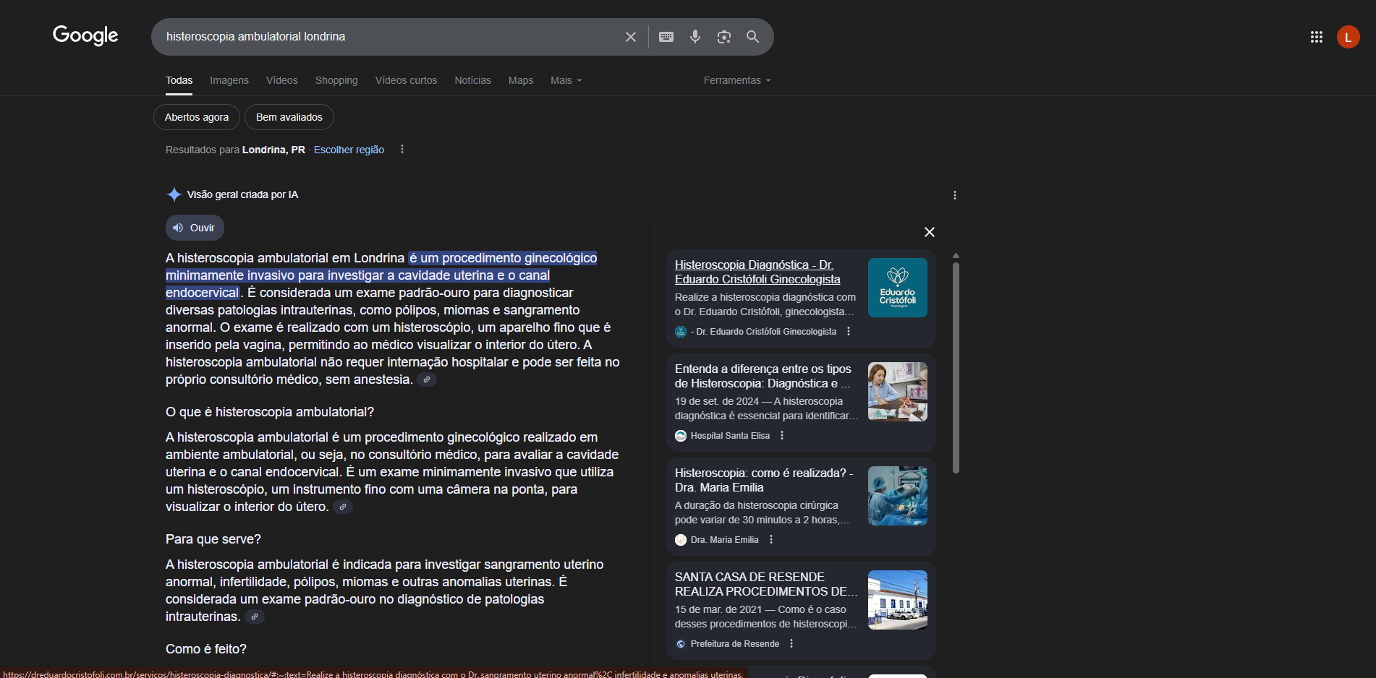
Task: Open 'Histeroscopia: como é realizada?' result
Action: [764, 481]
